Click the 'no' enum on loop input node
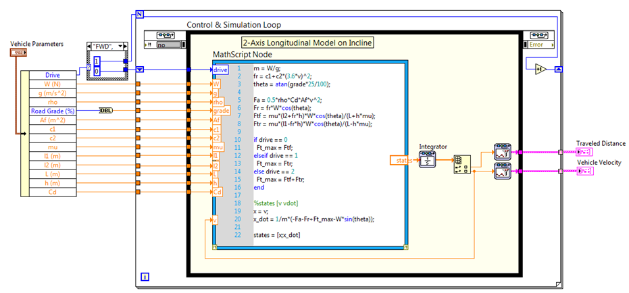This screenshot has height=293, width=629. pyautogui.click(x=166, y=45)
